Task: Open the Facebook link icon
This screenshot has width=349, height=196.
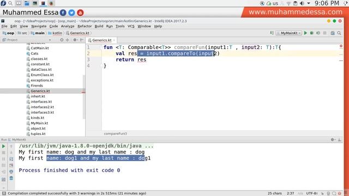Action: (63, 13)
